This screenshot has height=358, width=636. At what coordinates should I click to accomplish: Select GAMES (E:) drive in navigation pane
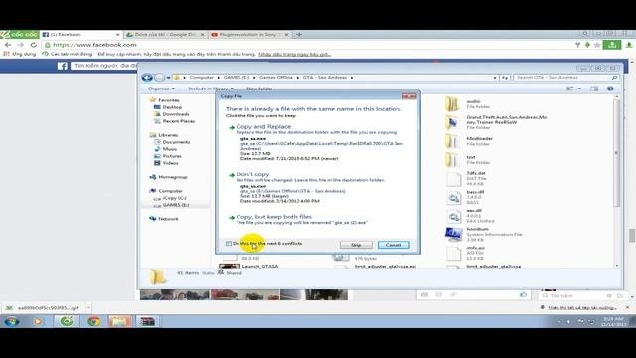(176, 205)
